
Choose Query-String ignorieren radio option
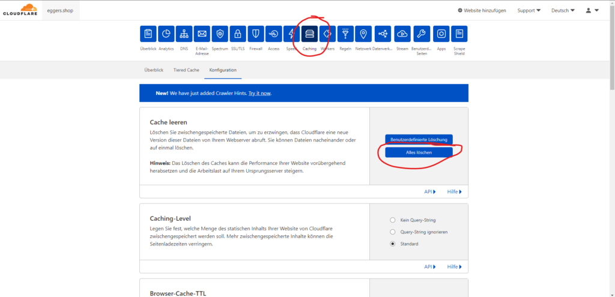(393, 232)
